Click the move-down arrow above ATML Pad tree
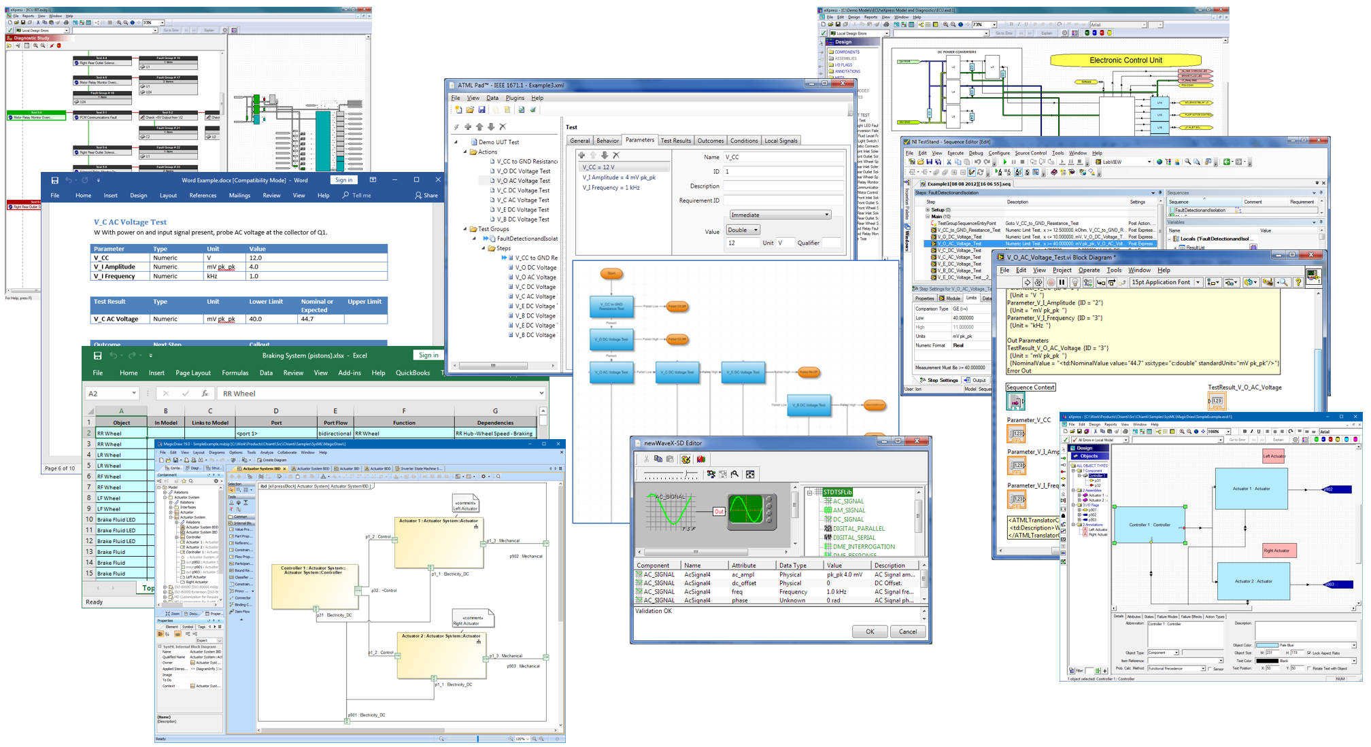The height and width of the screenshot is (747, 1371). click(491, 126)
